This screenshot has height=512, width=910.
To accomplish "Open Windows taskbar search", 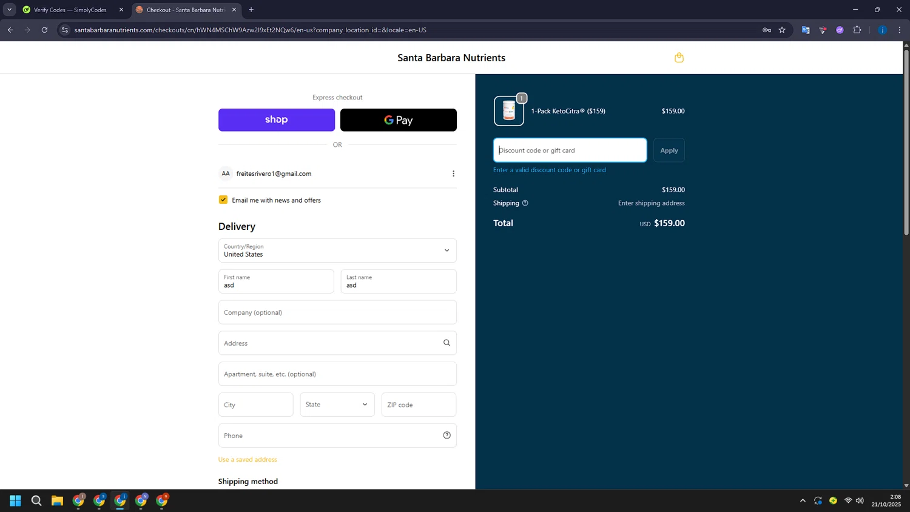I will [36, 500].
